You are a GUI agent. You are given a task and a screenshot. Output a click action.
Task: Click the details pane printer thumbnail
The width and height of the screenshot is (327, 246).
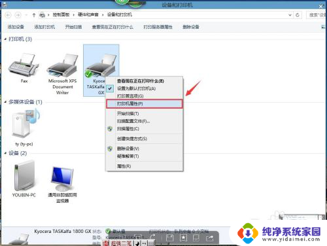pyautogui.click(x=19, y=239)
